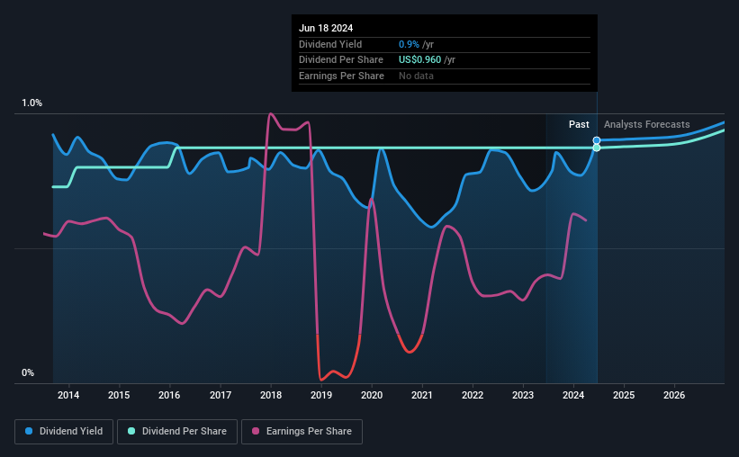
Task: Click the 2022 x-axis label
Action: 473,395
